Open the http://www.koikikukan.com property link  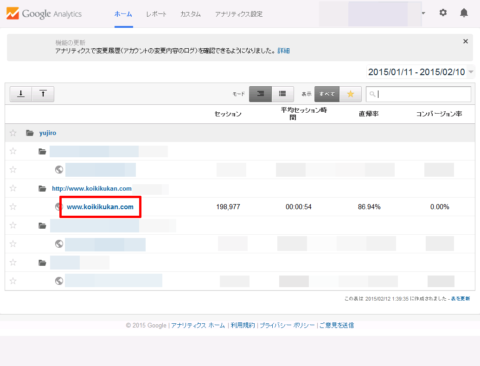[x=92, y=188]
